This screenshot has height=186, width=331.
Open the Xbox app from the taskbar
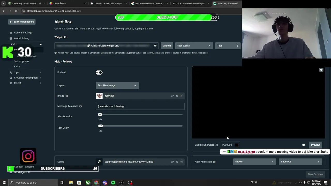[88, 183]
